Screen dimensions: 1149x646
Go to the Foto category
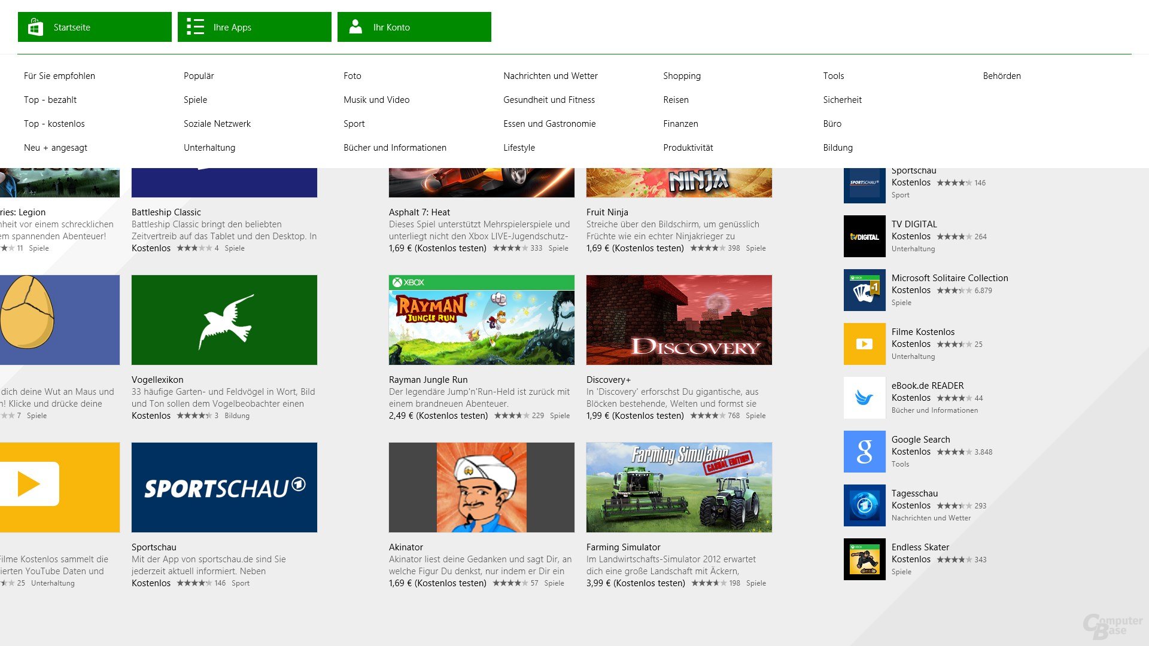pos(352,76)
